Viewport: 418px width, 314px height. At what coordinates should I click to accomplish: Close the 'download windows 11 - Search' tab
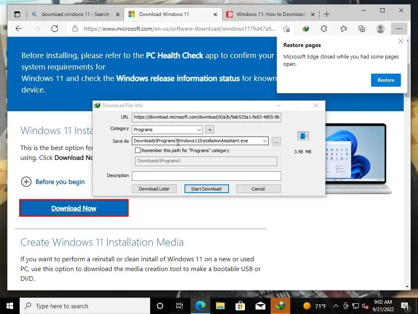tap(118, 14)
